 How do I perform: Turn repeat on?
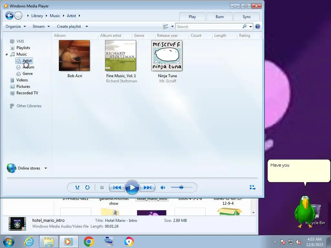click(87, 187)
